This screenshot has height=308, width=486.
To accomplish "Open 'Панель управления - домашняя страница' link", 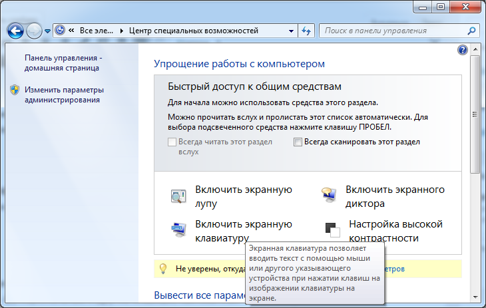I will (63, 63).
